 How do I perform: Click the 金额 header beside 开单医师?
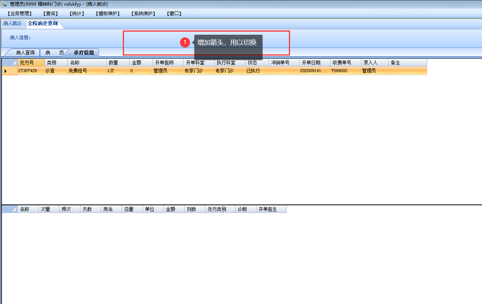point(141,62)
